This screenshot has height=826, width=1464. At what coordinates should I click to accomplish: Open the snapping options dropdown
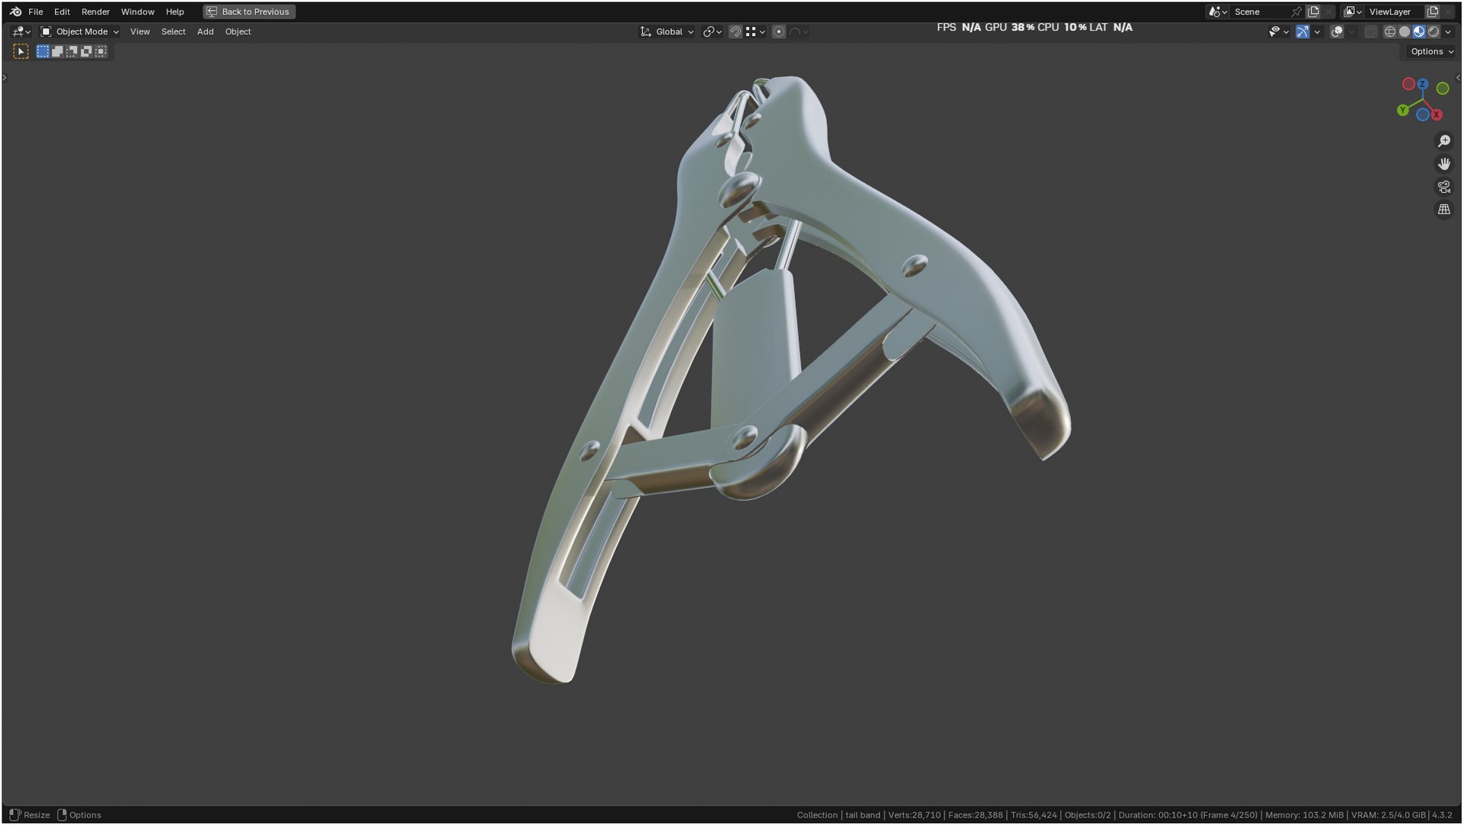[x=755, y=31]
